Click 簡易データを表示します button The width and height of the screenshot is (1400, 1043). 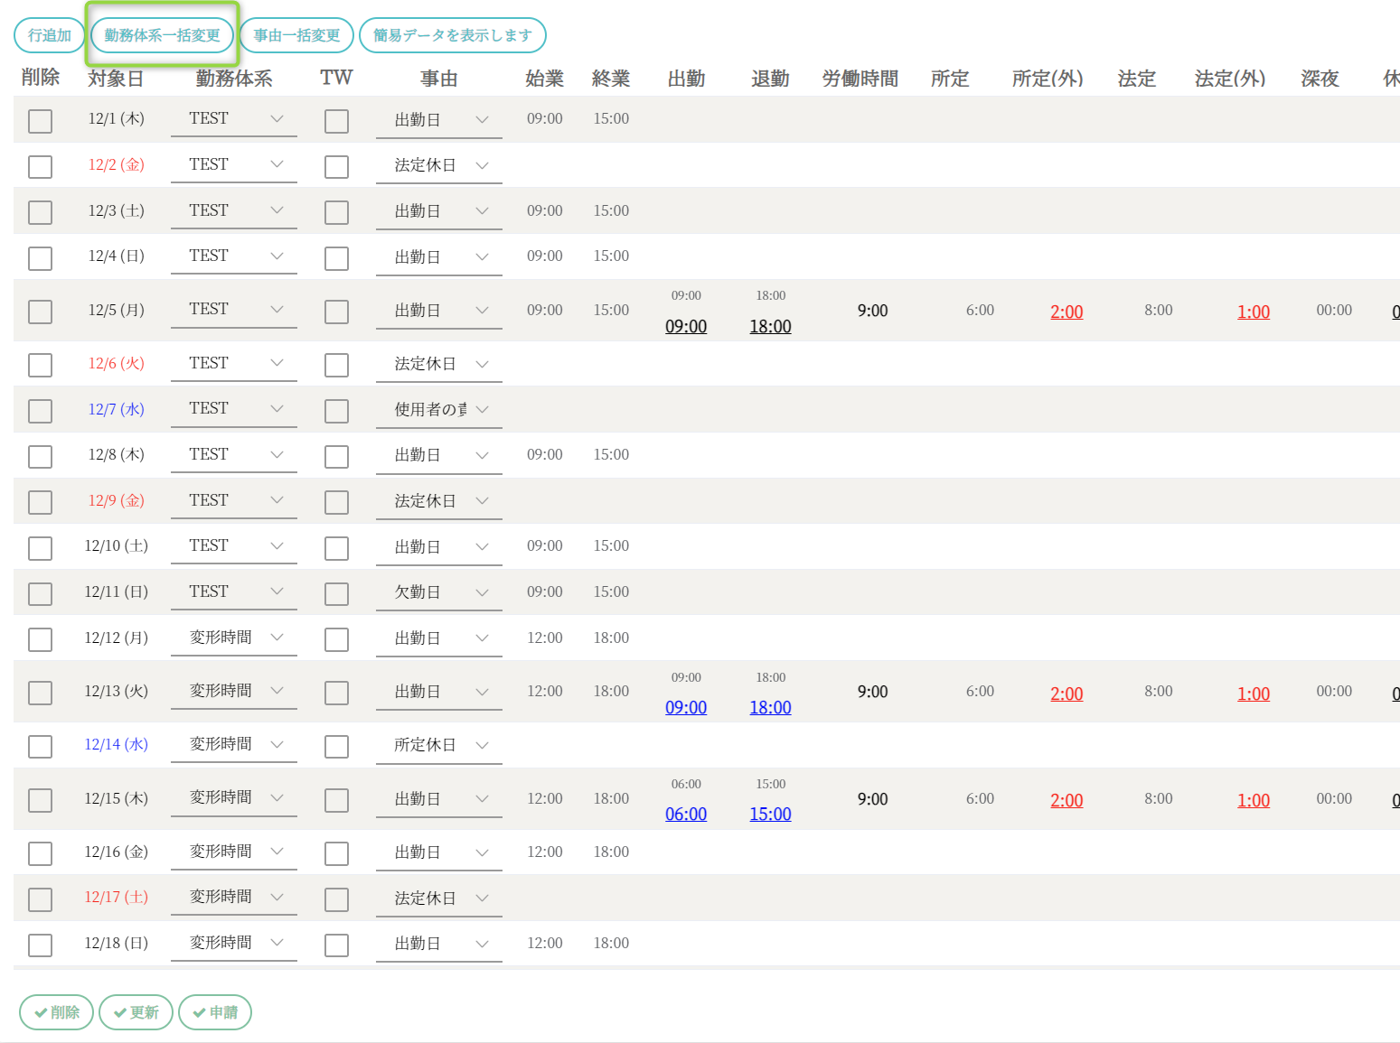(452, 35)
